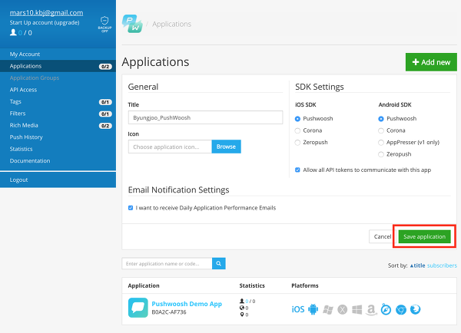This screenshot has width=461, height=333.
Task: Select the Amazon platform icon
Action: pyautogui.click(x=371, y=309)
